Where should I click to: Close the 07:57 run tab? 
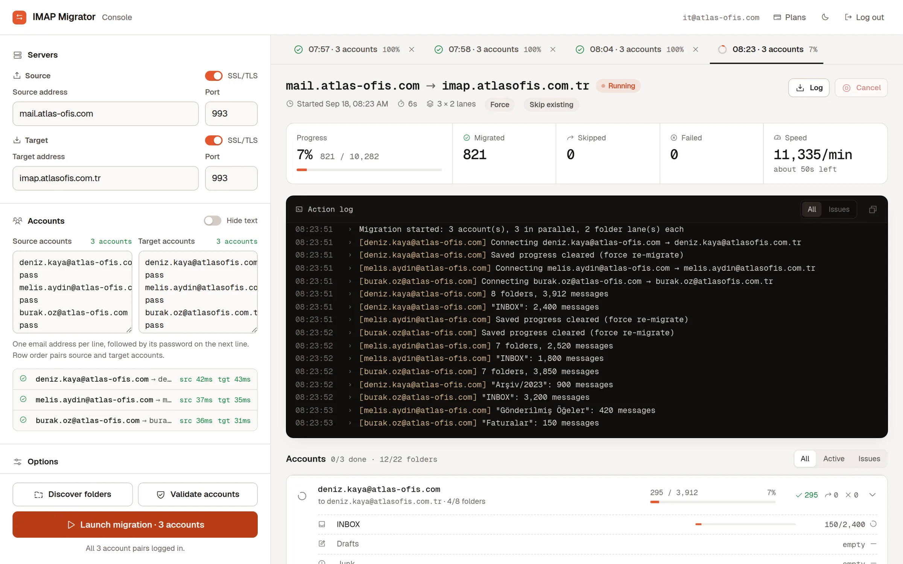coord(412,49)
